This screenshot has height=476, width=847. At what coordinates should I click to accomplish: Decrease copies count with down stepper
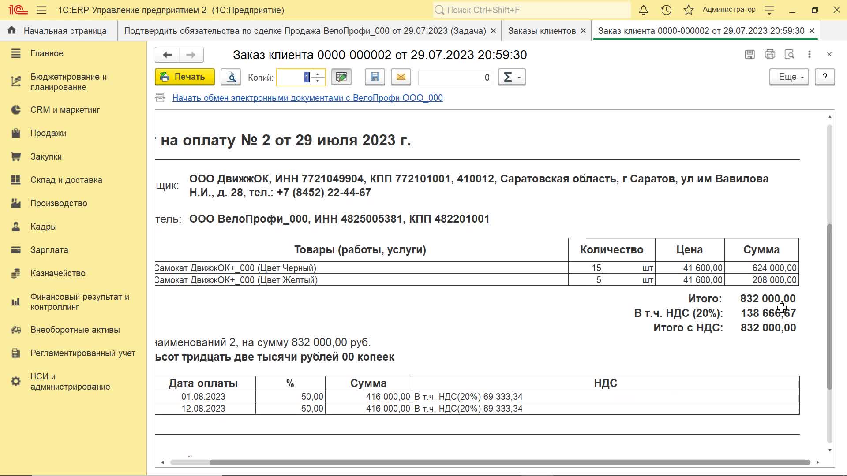318,81
